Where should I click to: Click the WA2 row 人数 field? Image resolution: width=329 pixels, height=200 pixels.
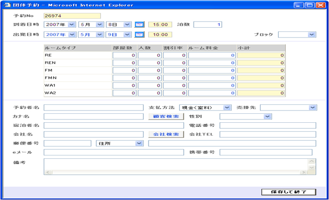pos(149,93)
